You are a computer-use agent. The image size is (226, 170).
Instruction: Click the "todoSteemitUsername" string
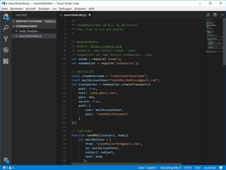tap(128, 76)
